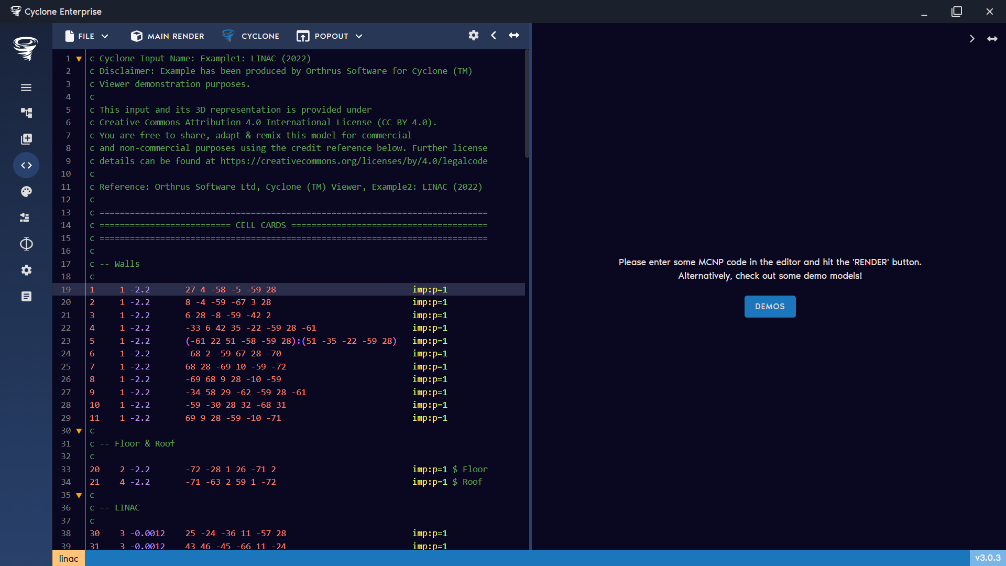Toggle the editor width resize arrows
1006x566 pixels.
513,35
